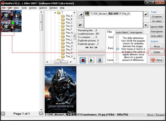Click the previous page icon
This screenshot has width=166, height=121.
pos(3,114)
